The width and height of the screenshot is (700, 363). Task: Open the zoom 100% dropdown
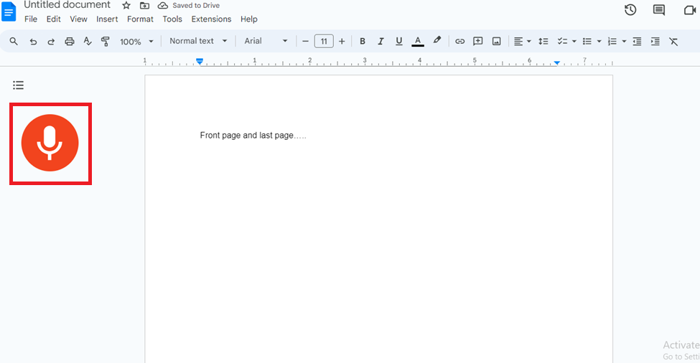136,42
